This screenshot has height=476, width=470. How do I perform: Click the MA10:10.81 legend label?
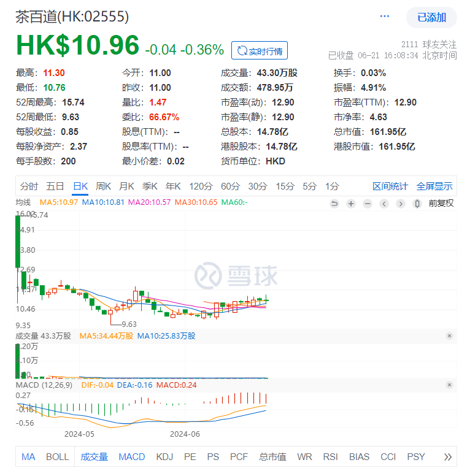[103, 202]
